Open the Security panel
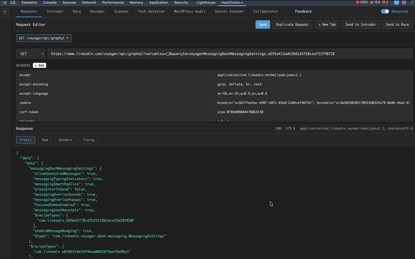Viewport: 415px width, 259px height. (181, 2)
